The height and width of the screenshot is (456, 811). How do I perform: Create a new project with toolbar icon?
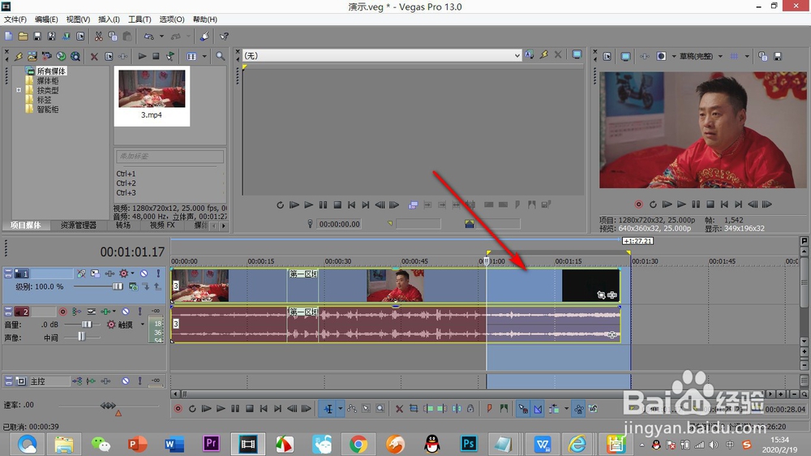click(9, 37)
